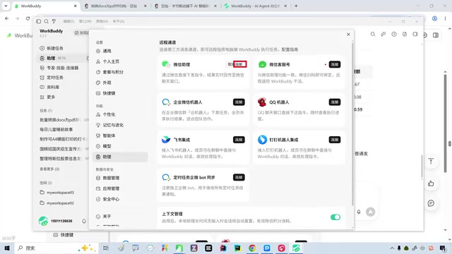
Task: Connect the 企业微信机器人 channel
Action: click(x=239, y=102)
